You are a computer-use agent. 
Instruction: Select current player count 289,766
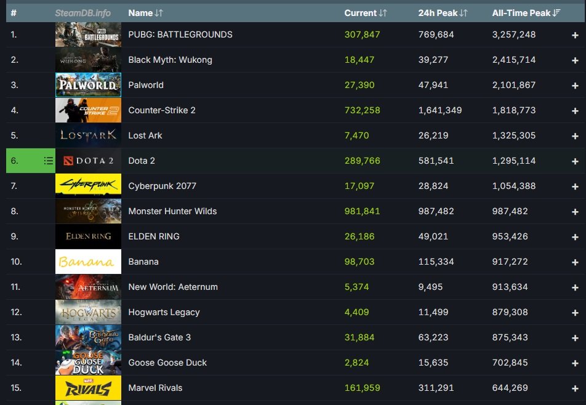(x=362, y=161)
